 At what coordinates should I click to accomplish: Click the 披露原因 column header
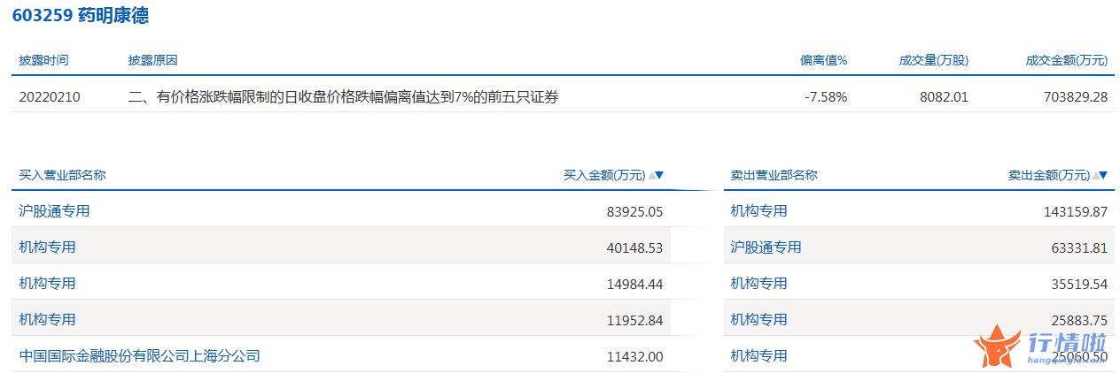[153, 60]
